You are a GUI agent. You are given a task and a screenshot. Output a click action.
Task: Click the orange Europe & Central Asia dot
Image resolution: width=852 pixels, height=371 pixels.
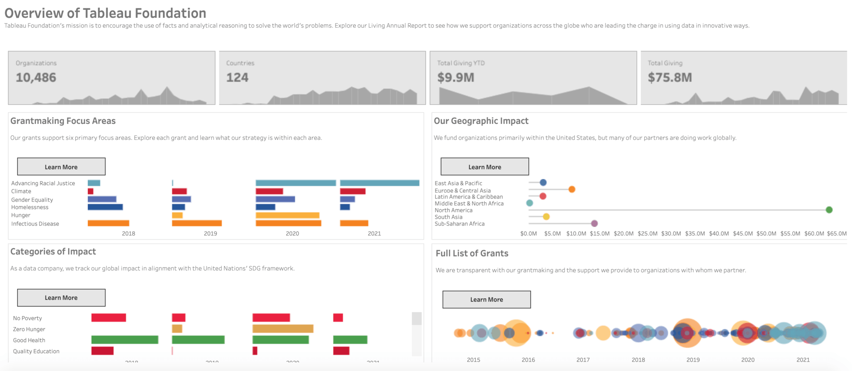pos(572,189)
